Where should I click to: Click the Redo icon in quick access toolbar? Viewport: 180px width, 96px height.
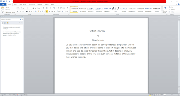[10, 1]
